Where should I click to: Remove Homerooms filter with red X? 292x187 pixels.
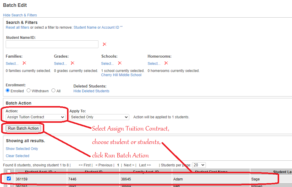tap(166, 63)
